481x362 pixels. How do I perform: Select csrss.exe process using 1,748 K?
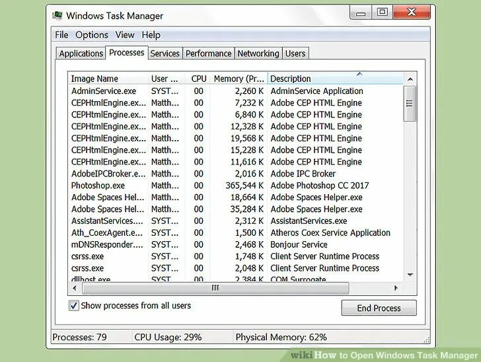[x=235, y=256]
